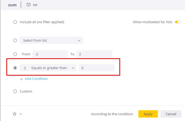Select the Include all radio button
This screenshot has height=121, width=185.
pyautogui.click(x=15, y=22)
